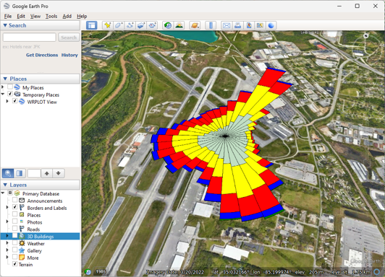
Task: Click the search magnifier button in Places panel
Action: coord(8,173)
